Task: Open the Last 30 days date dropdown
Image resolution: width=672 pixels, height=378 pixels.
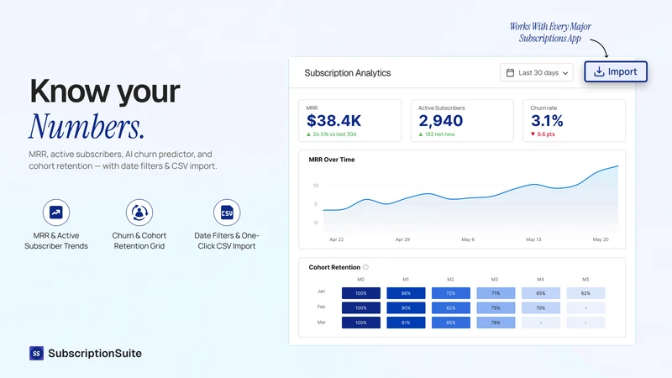Action: 537,72
